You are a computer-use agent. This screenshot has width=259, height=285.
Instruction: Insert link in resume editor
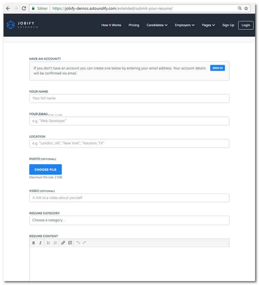click(x=63, y=243)
